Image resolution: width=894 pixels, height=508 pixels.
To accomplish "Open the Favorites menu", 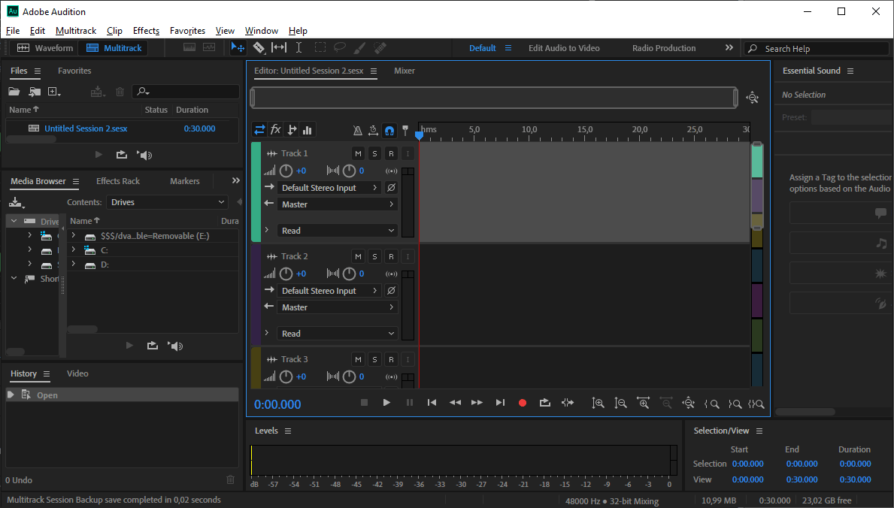I will pyautogui.click(x=187, y=31).
